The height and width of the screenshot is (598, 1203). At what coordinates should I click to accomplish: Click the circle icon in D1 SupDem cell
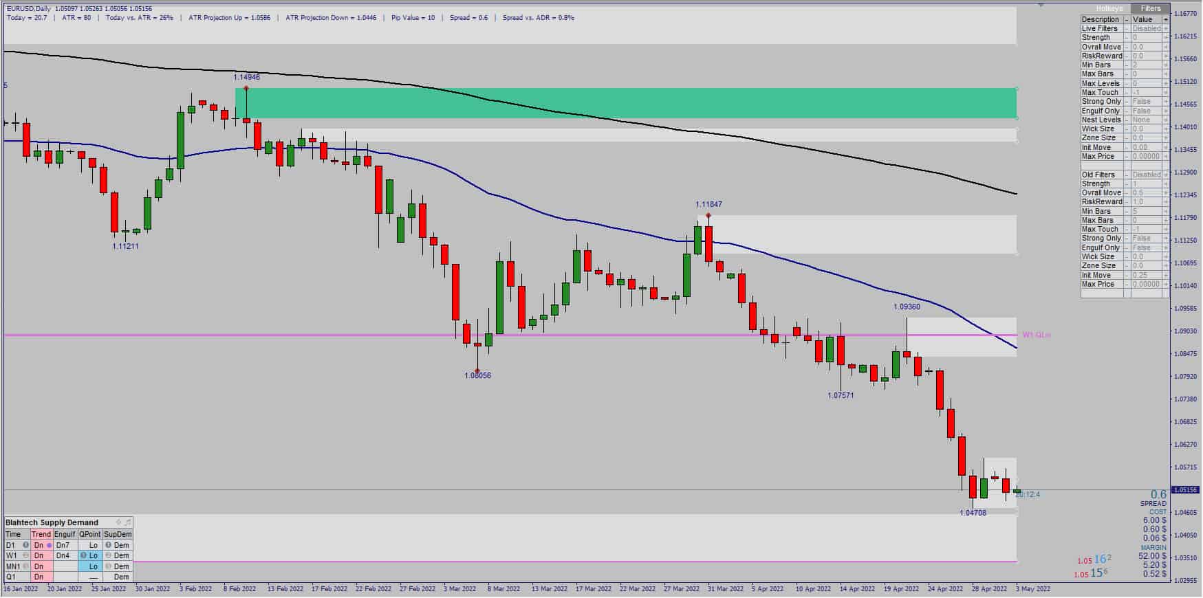(109, 545)
